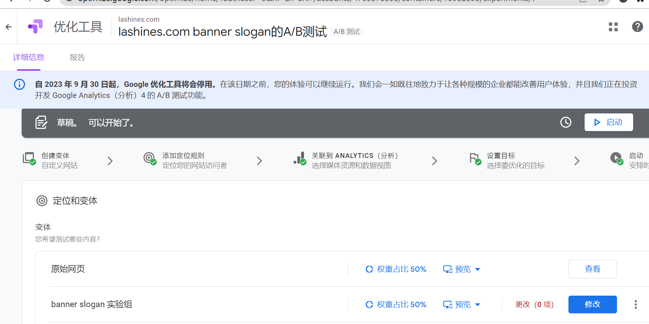Click preview device icon in banner slogan row
Viewport: 649px width, 324px height.
(448, 304)
